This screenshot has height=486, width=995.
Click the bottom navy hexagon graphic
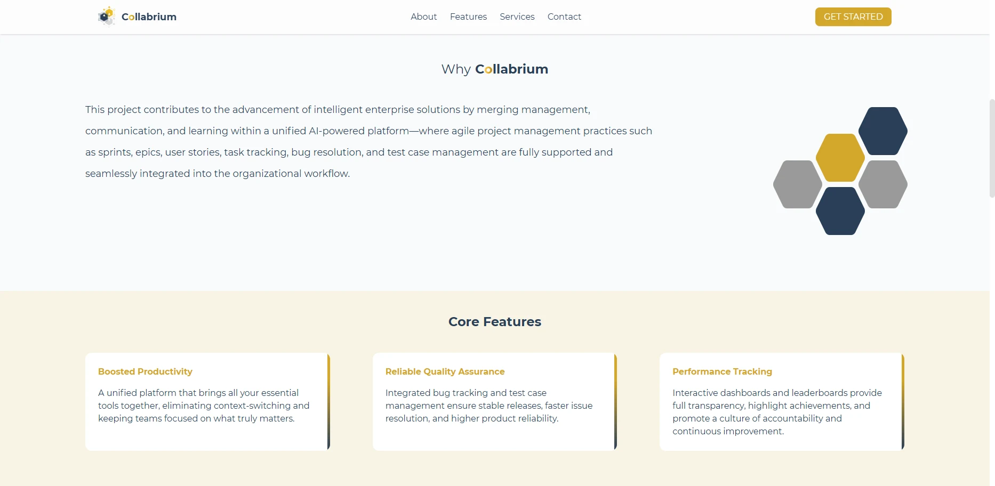click(x=840, y=211)
